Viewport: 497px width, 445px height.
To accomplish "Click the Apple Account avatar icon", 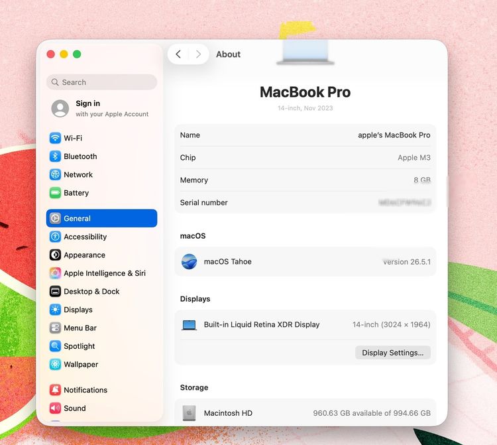I will [x=60, y=109].
